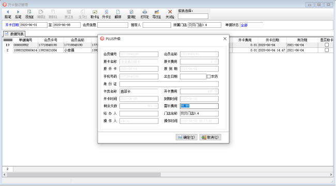Click the horizontal scrollbar thumb
This screenshot has height=186, width=336.
(84, 175)
